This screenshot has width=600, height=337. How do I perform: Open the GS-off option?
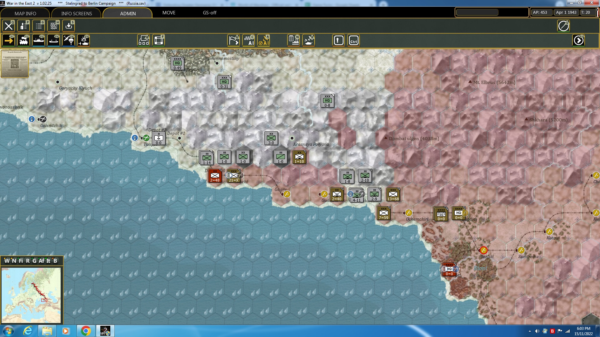pyautogui.click(x=209, y=13)
